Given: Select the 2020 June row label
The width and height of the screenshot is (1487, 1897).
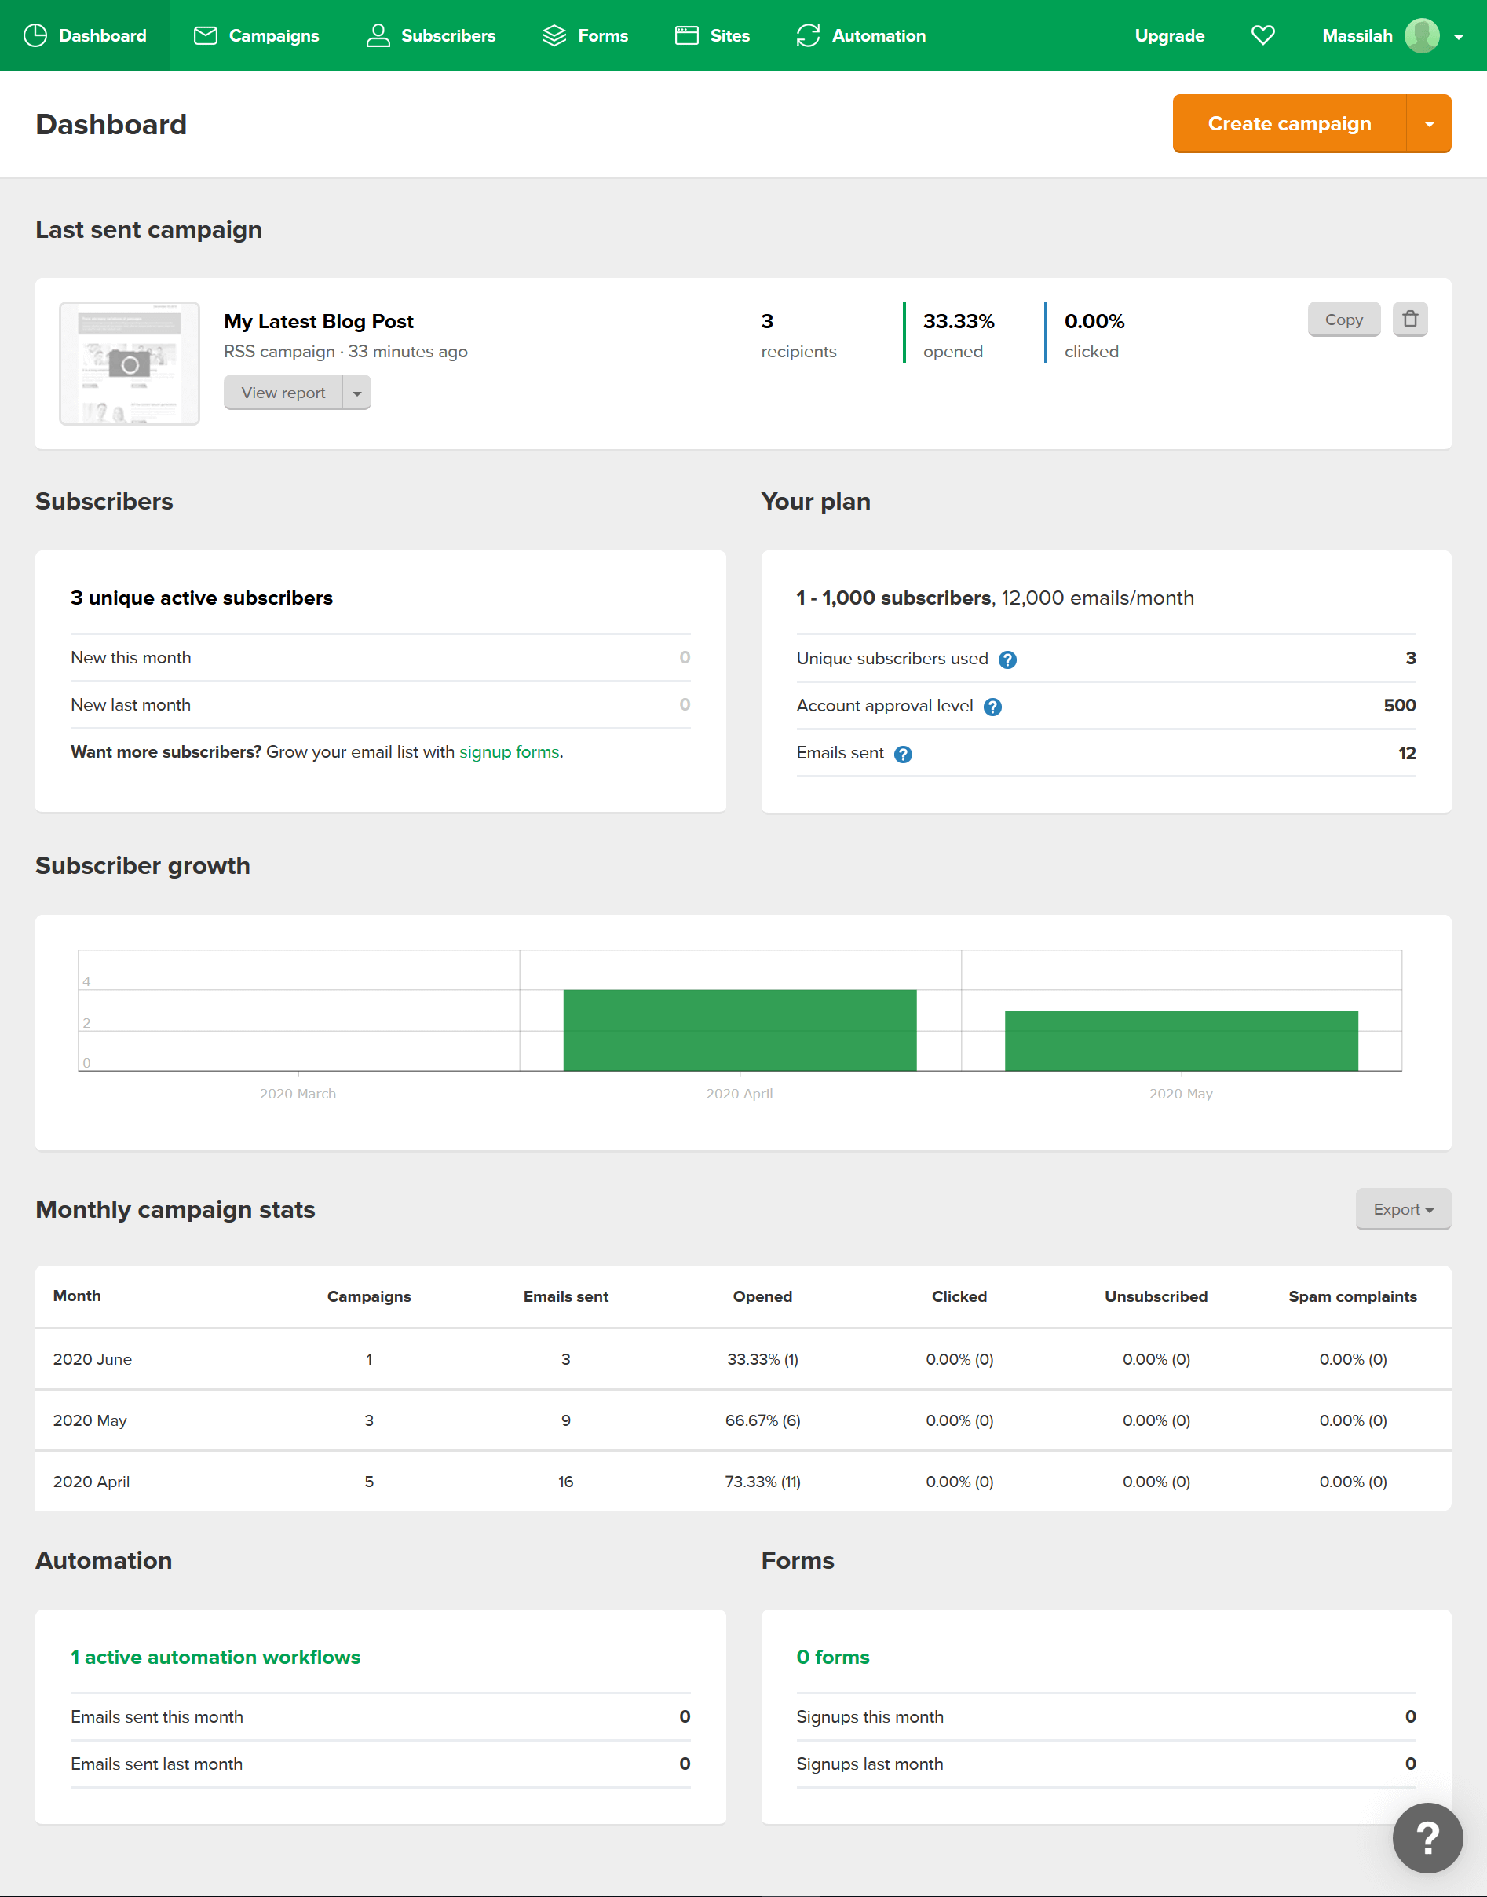Looking at the screenshot, I should [93, 1359].
